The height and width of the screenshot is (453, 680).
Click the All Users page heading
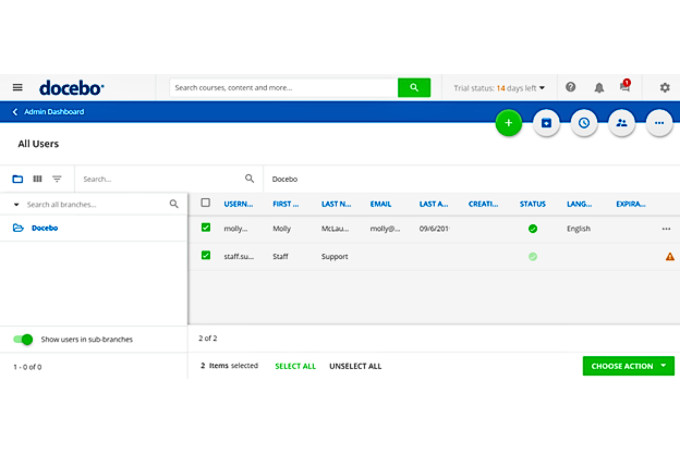point(39,144)
